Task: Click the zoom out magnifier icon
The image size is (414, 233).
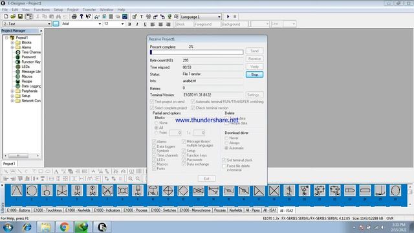Action: click(x=138, y=179)
